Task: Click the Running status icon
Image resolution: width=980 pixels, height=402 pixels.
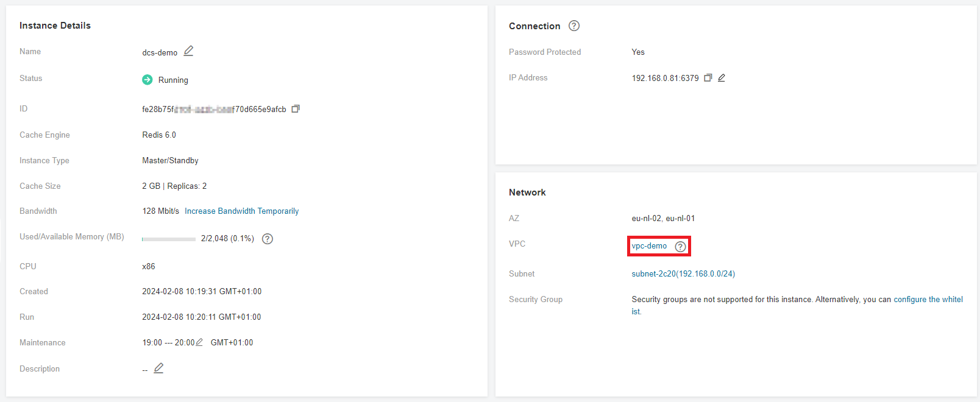Action: [147, 80]
